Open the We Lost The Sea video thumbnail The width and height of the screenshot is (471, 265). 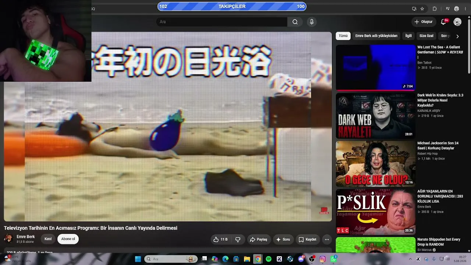pos(375,67)
